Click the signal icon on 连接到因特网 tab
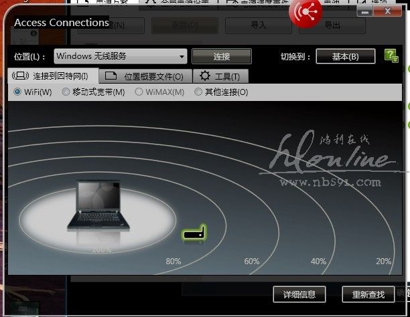 pyautogui.click(x=21, y=76)
